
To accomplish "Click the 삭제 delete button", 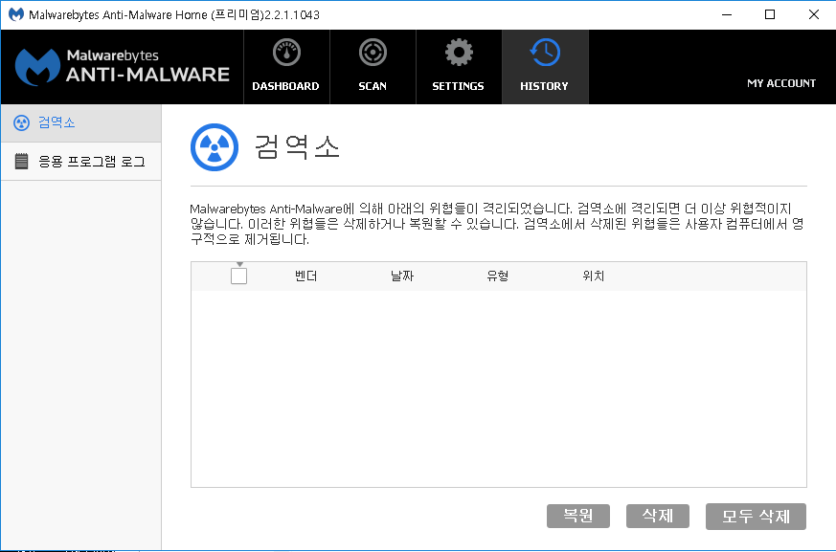I will tap(657, 516).
